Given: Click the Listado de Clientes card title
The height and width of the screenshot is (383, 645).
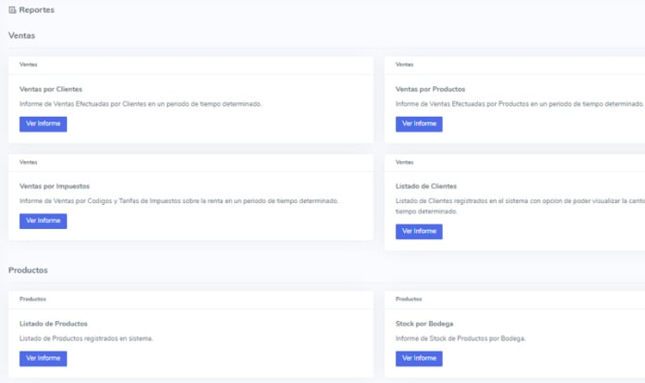Looking at the screenshot, I should coord(425,186).
